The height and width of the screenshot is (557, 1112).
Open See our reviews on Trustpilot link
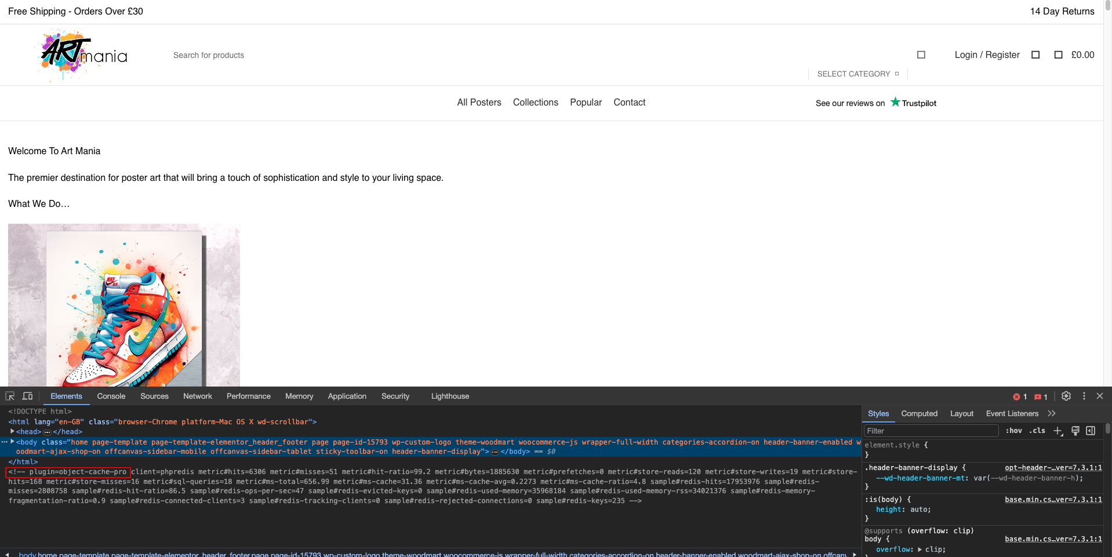pyautogui.click(x=876, y=103)
